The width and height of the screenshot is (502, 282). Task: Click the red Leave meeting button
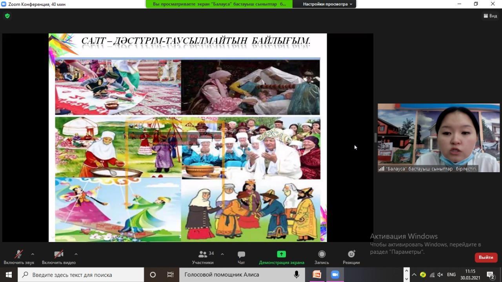click(486, 257)
